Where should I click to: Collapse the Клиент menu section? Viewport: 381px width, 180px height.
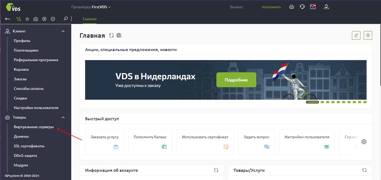(63, 31)
